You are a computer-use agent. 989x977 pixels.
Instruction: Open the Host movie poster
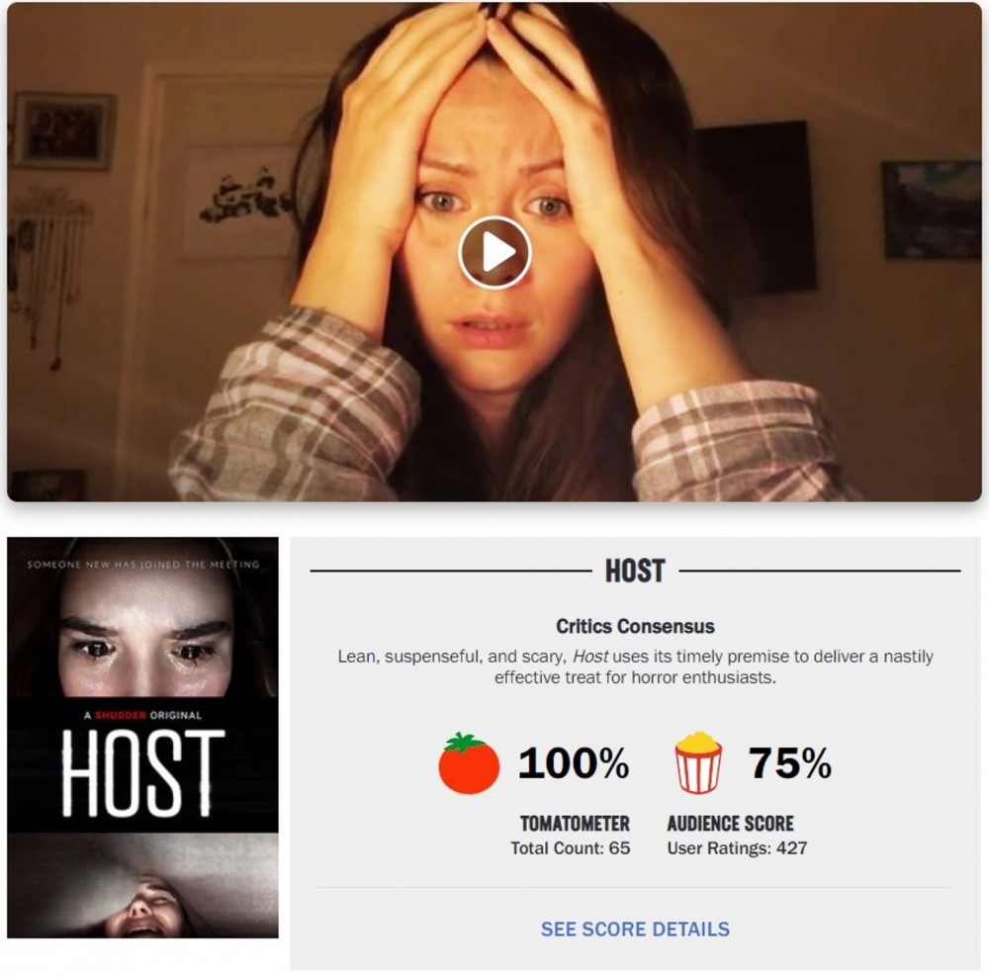(142, 738)
